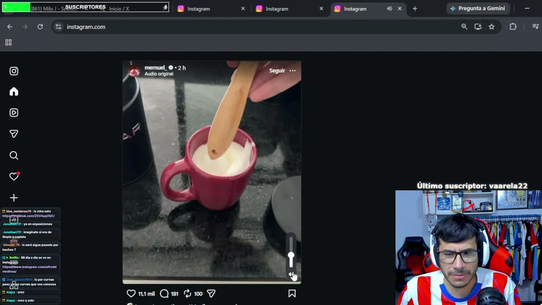Open a new browser tab
Viewport: 542px width, 305px height.
click(x=415, y=8)
